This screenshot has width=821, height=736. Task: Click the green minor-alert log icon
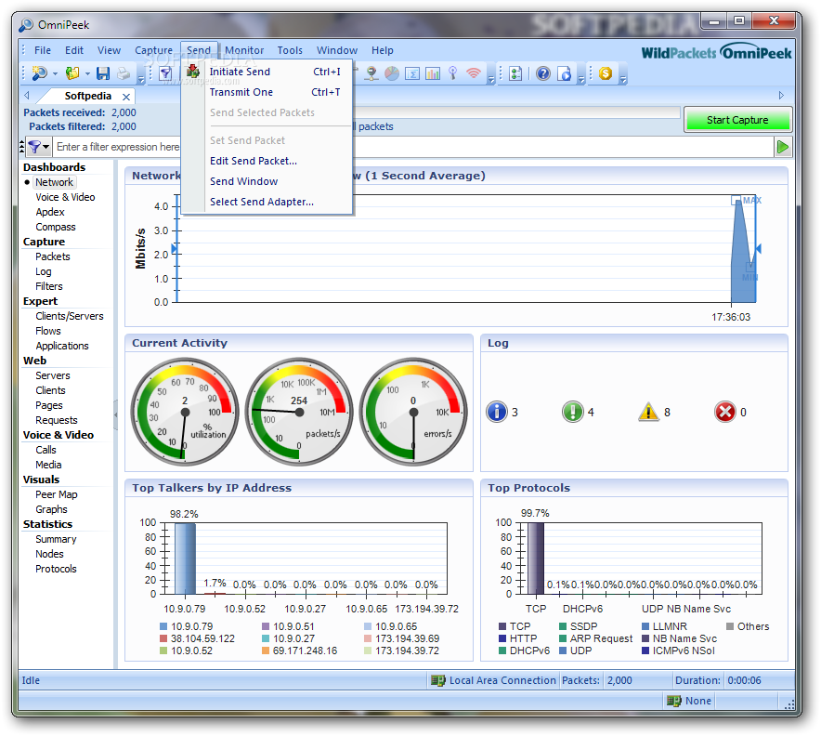[x=573, y=412]
